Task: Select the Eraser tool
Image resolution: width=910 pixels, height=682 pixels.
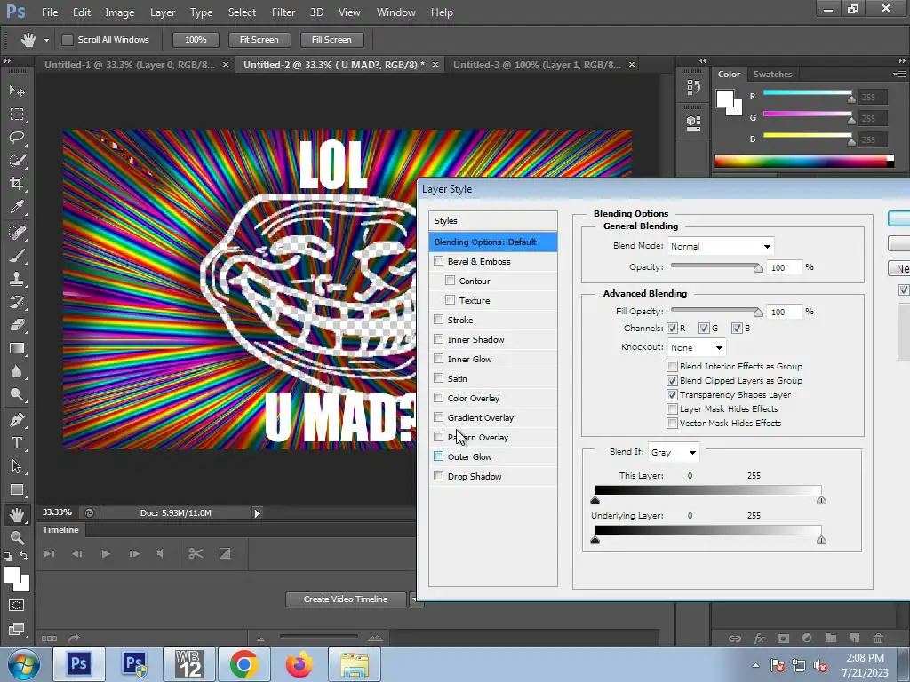Action: pos(17,325)
